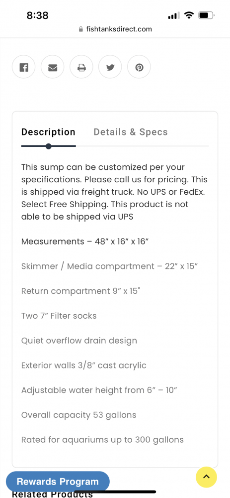Click the Measurements 48" x 16" x 16" line
The height and width of the screenshot is (498, 230).
click(x=85, y=242)
